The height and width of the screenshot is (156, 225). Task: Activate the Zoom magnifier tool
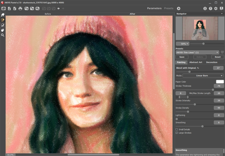3,35
